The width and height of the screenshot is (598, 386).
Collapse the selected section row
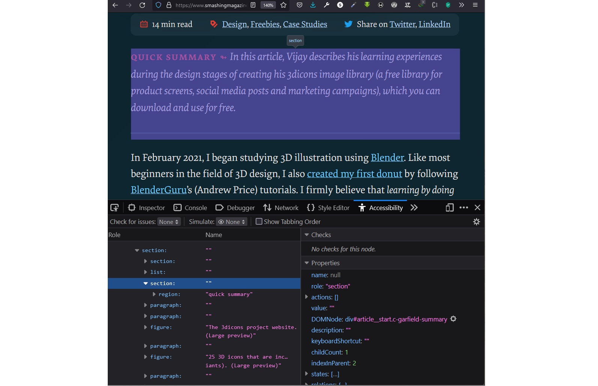point(145,283)
